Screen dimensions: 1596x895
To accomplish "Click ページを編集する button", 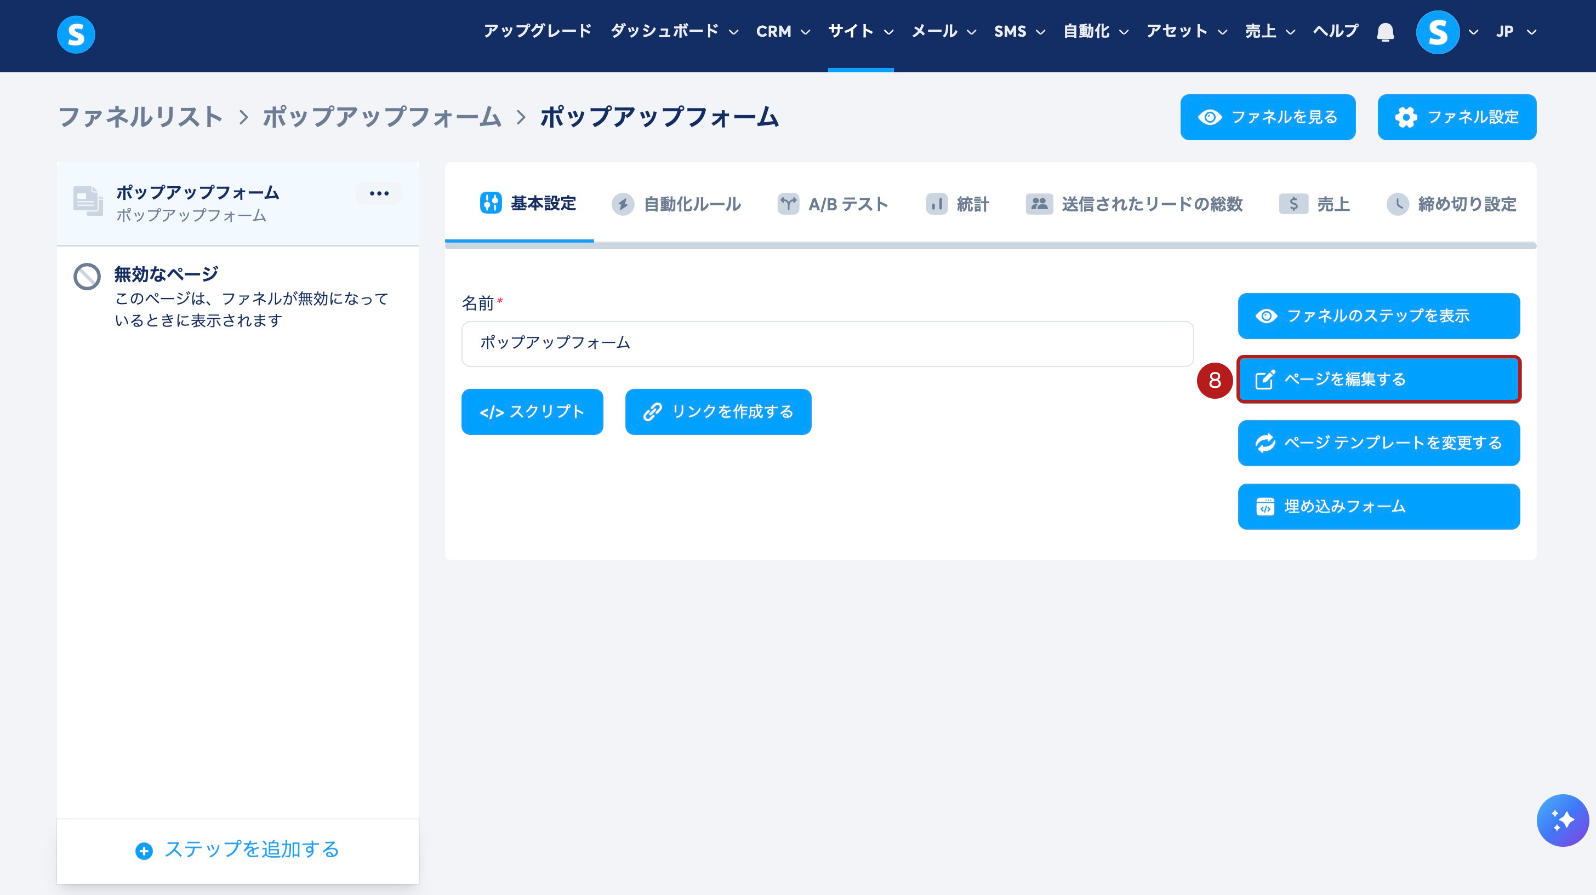I will pyautogui.click(x=1378, y=379).
